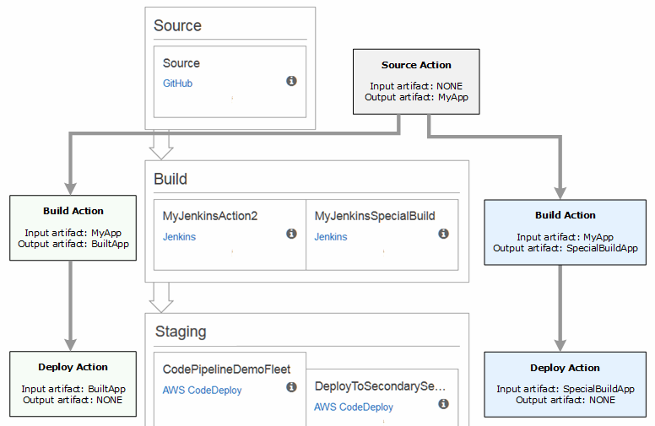This screenshot has height=426, width=655.
Task: Click blue Deploy Action callout title
Action: pyautogui.click(x=566, y=368)
